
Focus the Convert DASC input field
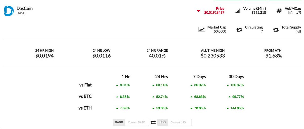click(x=137, y=122)
